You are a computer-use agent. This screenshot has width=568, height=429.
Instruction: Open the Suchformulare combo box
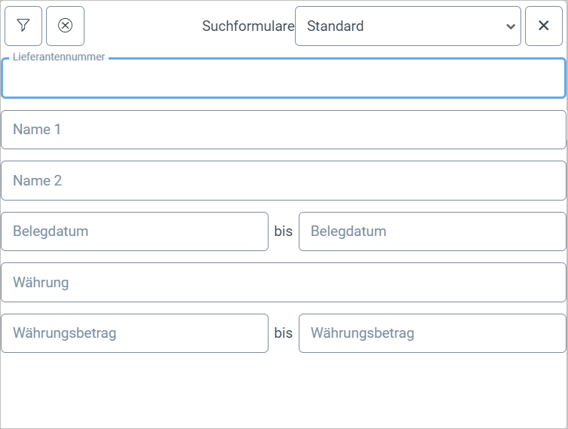coord(407,26)
